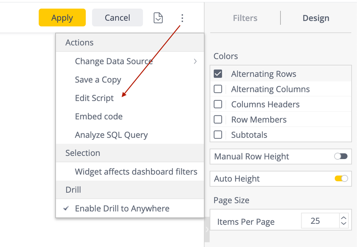Image resolution: width=357 pixels, height=247 pixels.
Task: Uncheck the Alternating Rows checkbox
Action: [218, 74]
